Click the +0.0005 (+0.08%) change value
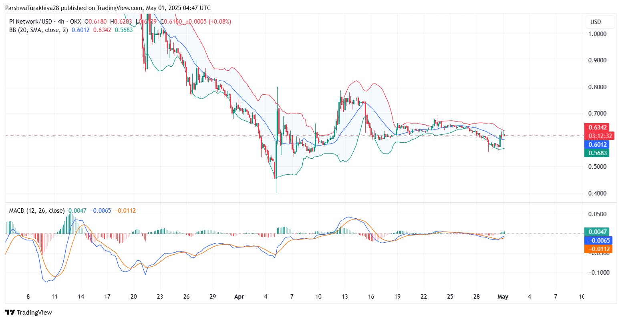Image resolution: width=622 pixels, height=321 pixels. tap(208, 22)
